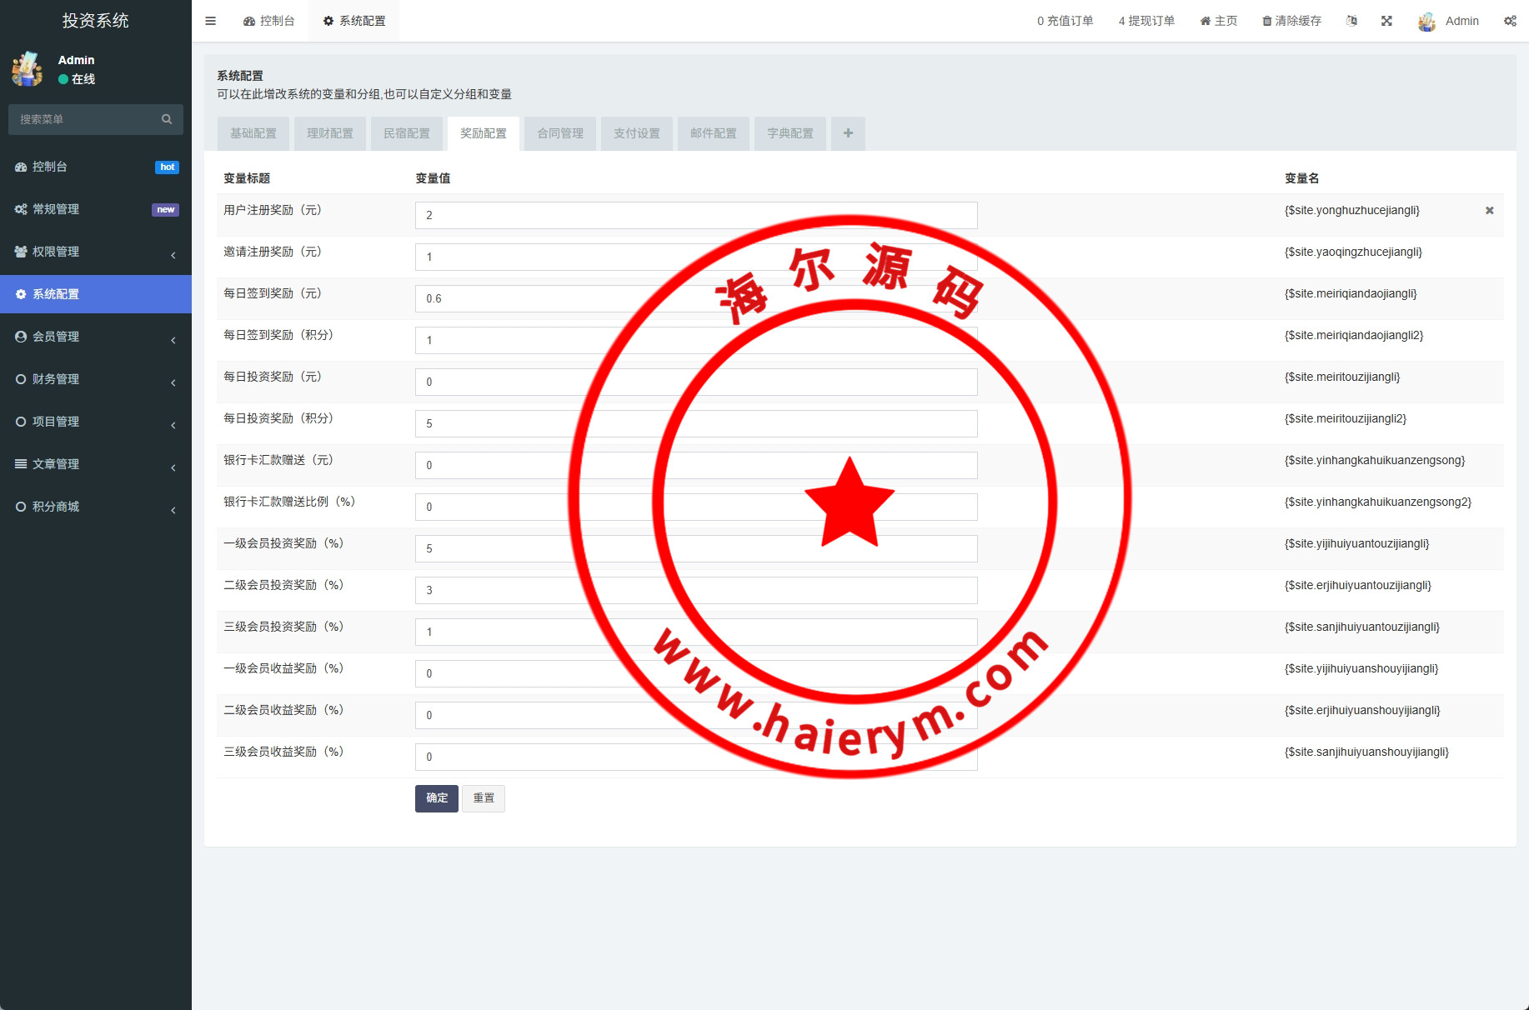The width and height of the screenshot is (1529, 1010).
Task: Click the fullscreen expand icon
Action: click(x=1386, y=21)
